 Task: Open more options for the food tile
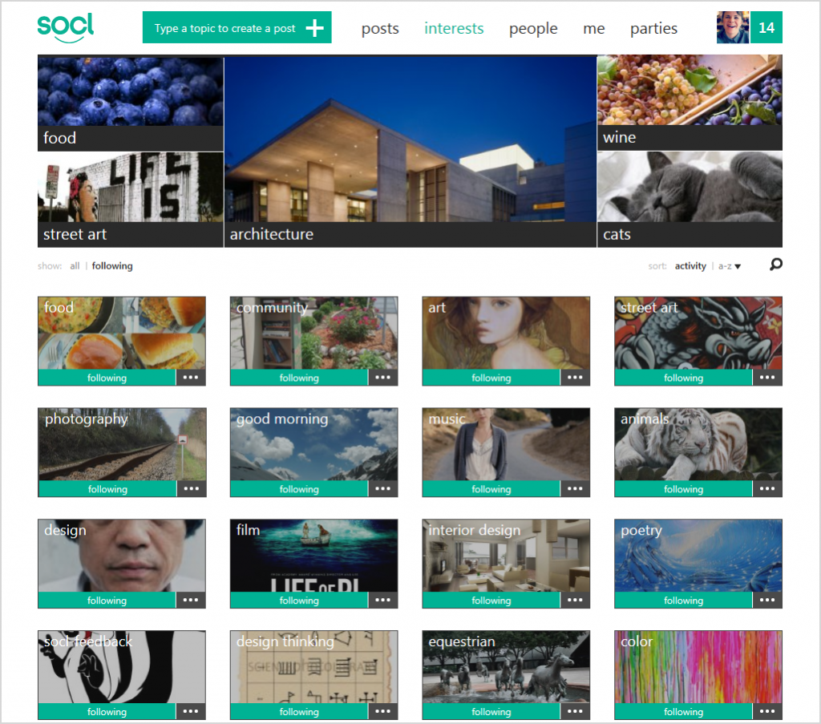tap(191, 378)
